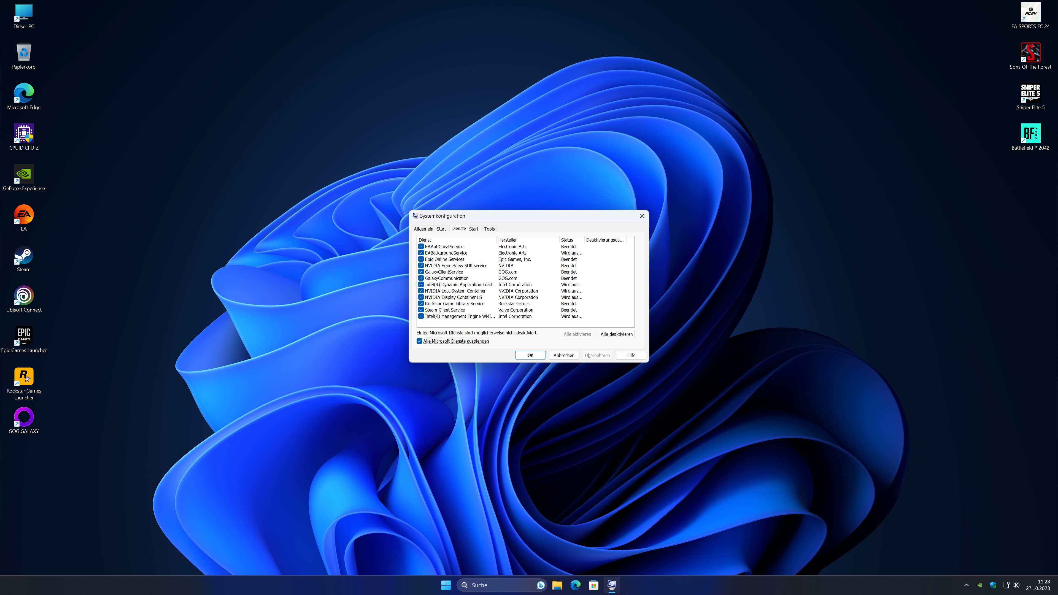Uncheck the EAAntiCheatService checkbox
The width and height of the screenshot is (1058, 595).
pyautogui.click(x=421, y=246)
